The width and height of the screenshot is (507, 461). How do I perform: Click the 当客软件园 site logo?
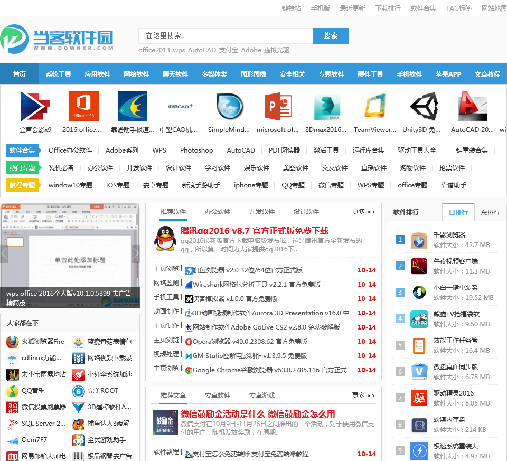click(57, 39)
